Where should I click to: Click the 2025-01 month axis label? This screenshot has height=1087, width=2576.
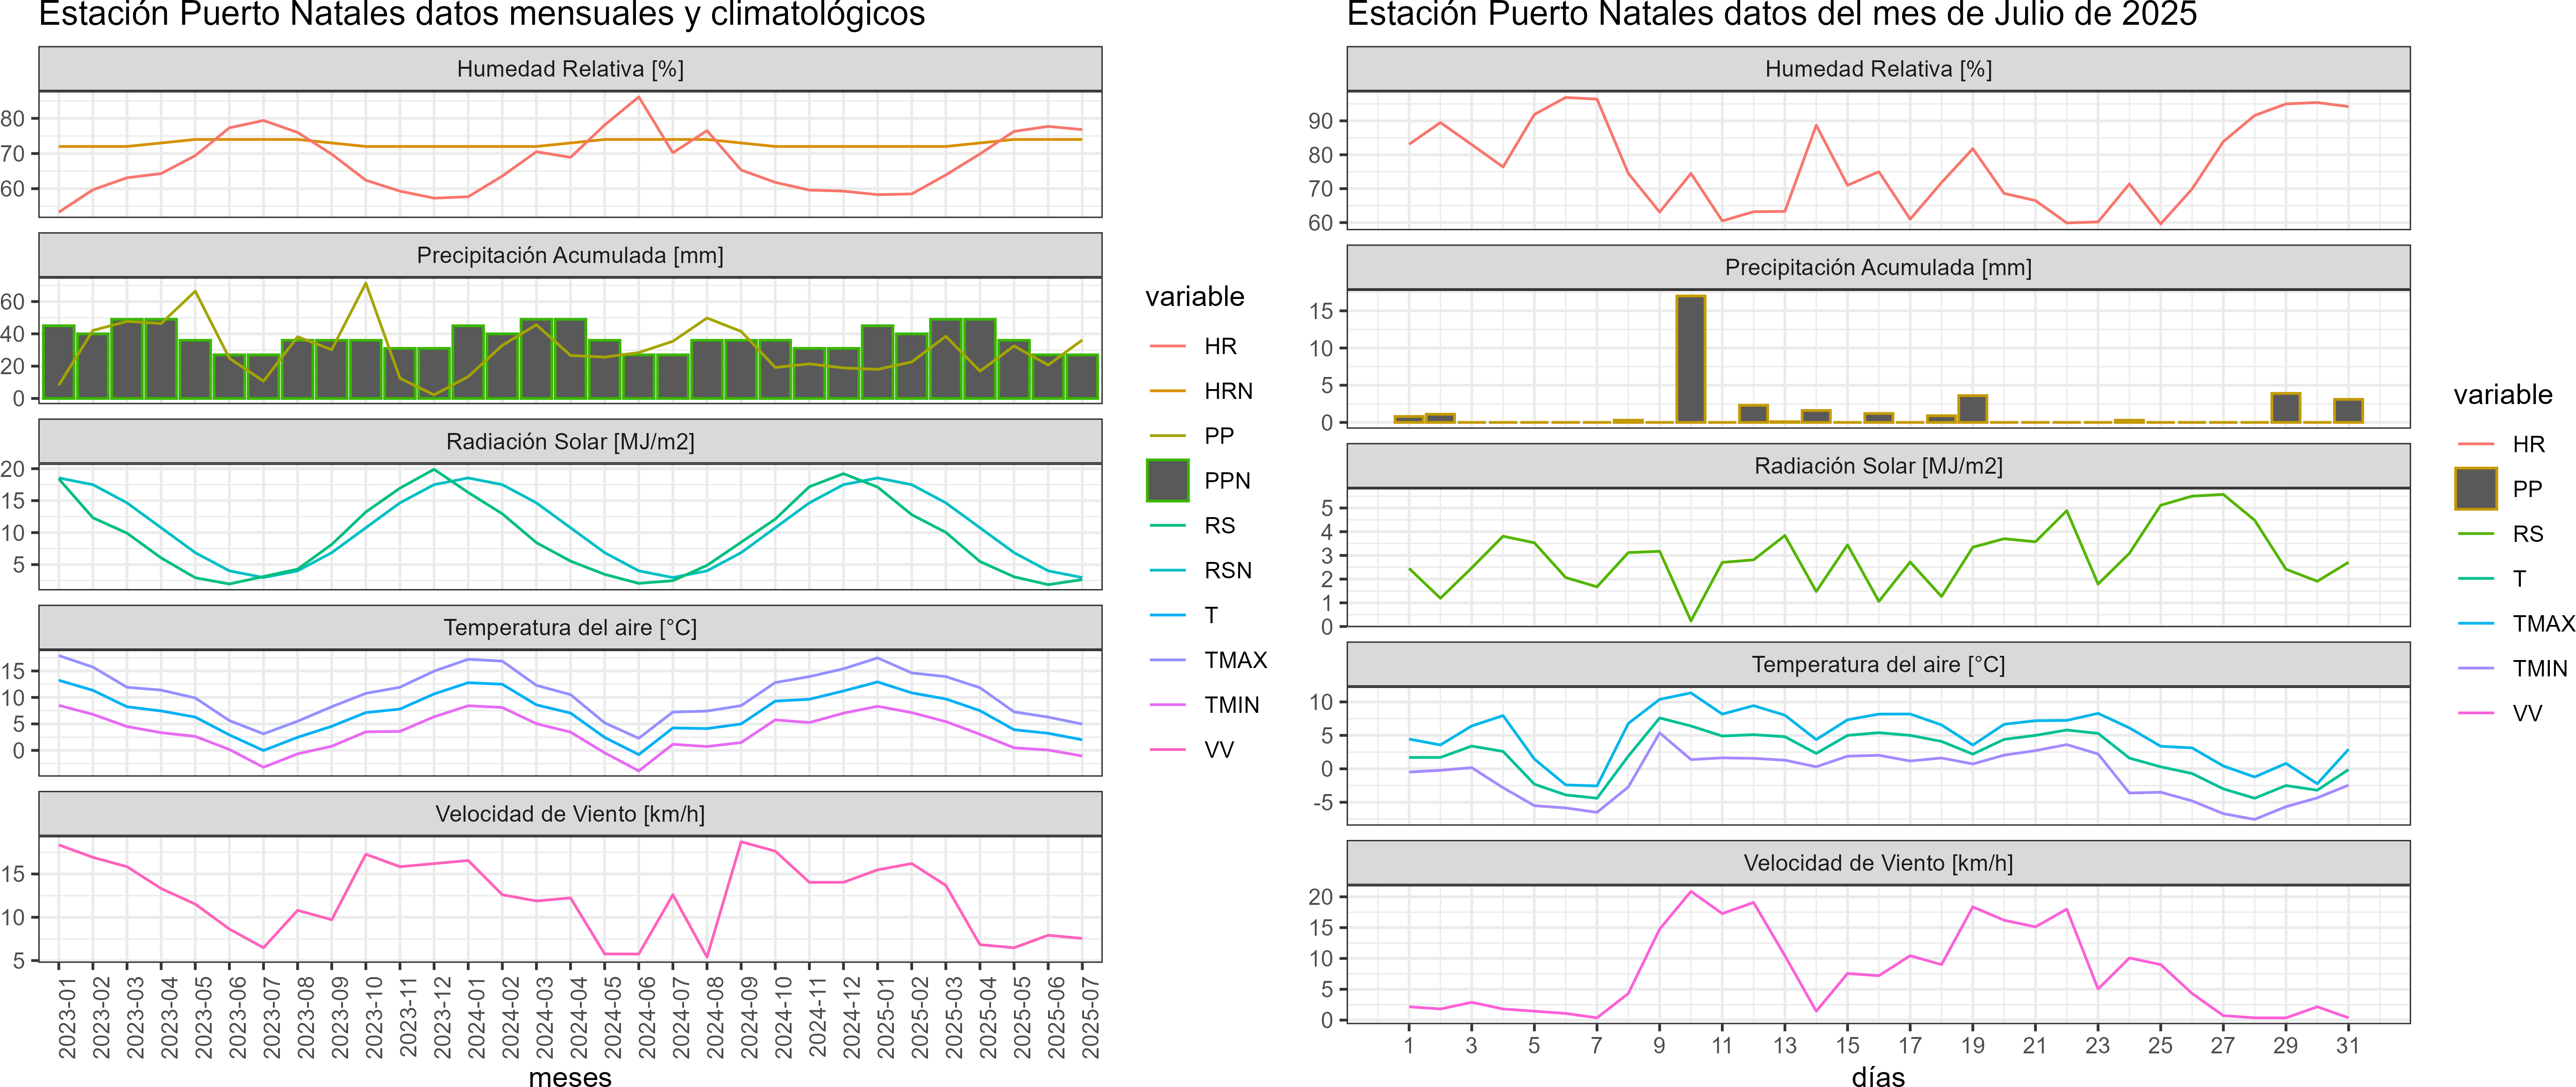click(886, 1017)
